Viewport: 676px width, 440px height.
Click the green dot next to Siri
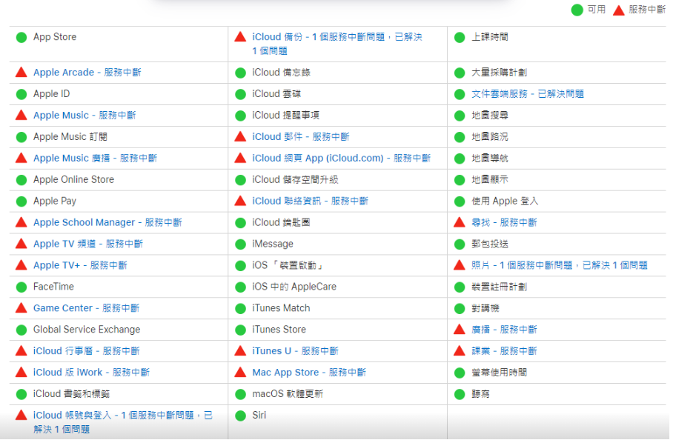[240, 416]
